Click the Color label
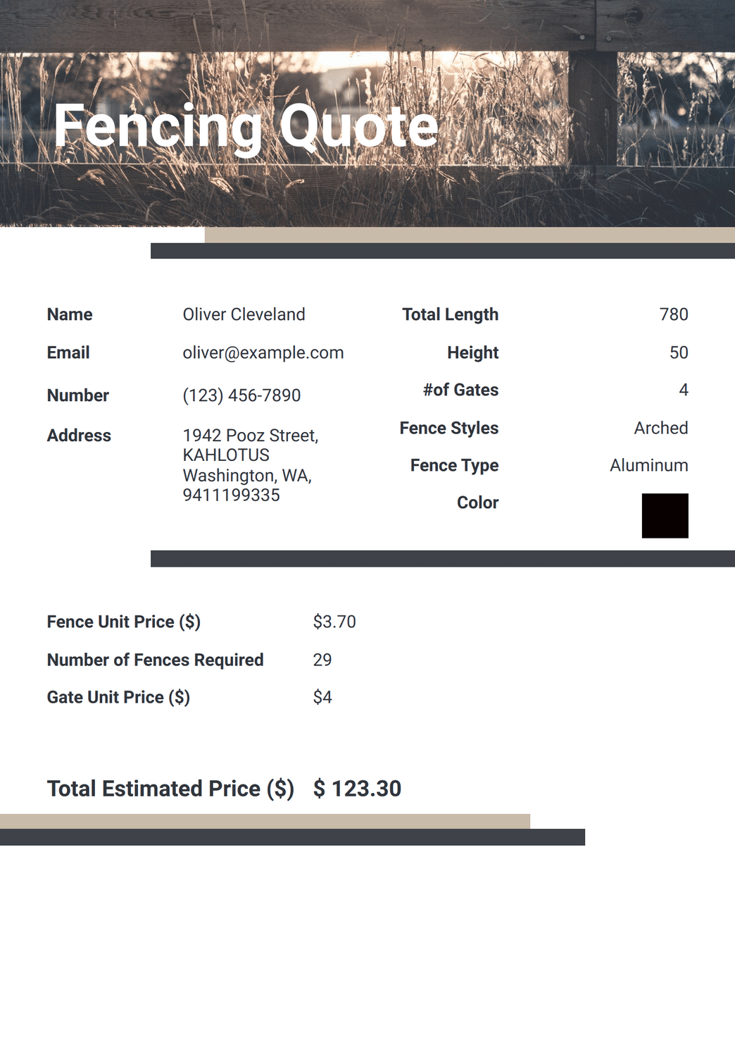 pos(477,503)
